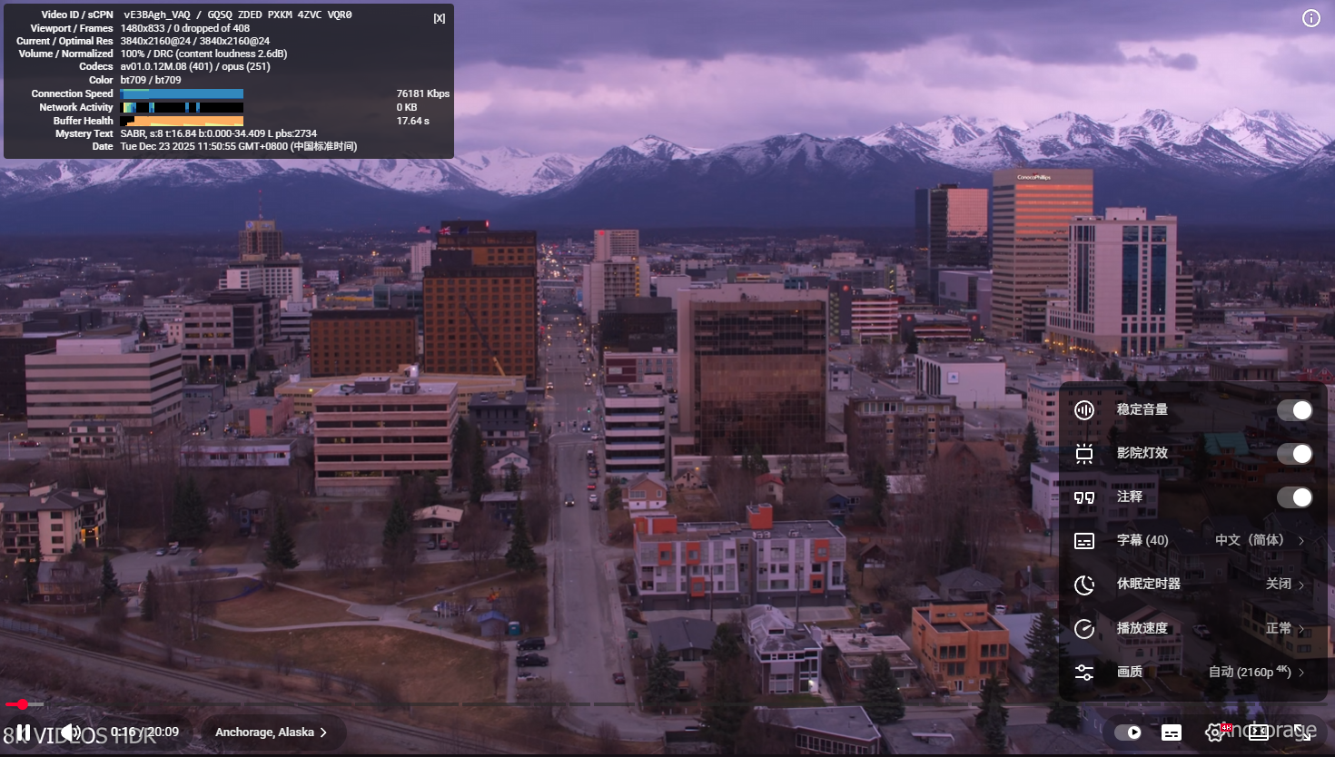Viewport: 1335px width, 757px height.
Task: Expand quality options showing 自动 (2160p)
Action: click(1255, 673)
